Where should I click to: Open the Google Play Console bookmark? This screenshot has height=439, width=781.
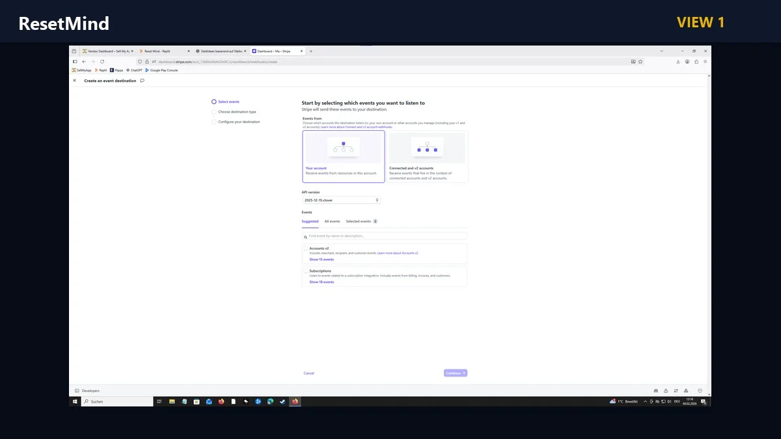[161, 70]
